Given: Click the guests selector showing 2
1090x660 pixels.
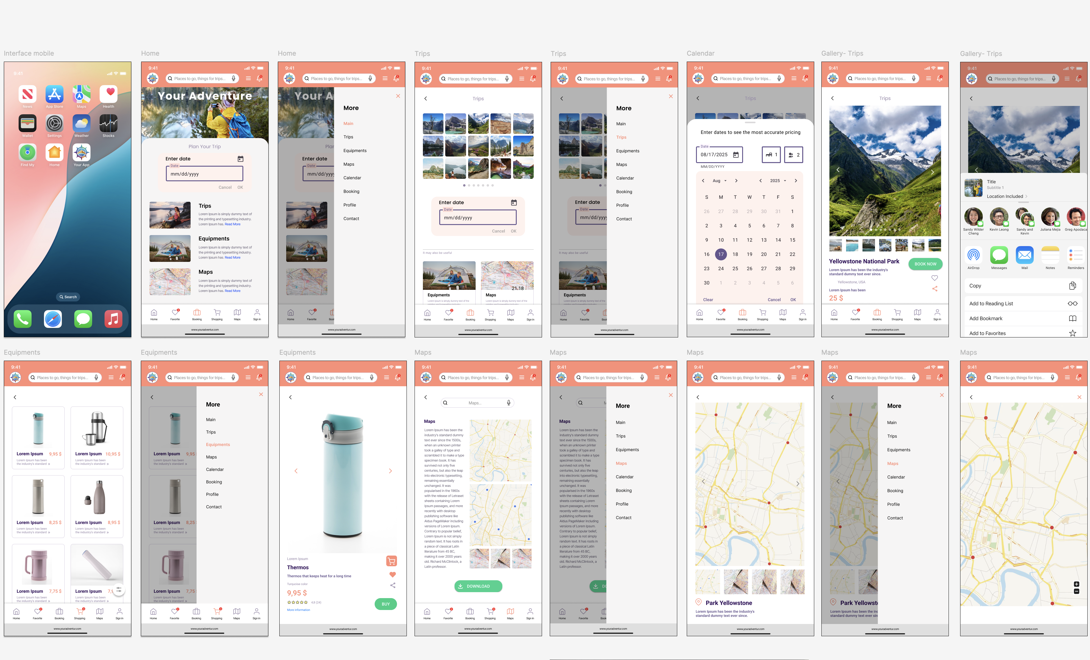Looking at the screenshot, I should pyautogui.click(x=794, y=155).
